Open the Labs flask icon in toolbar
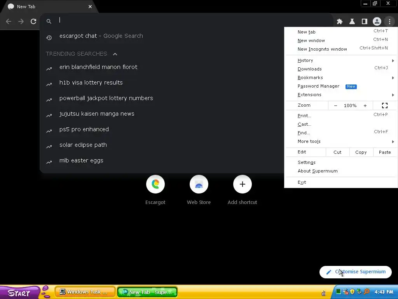 point(352,22)
